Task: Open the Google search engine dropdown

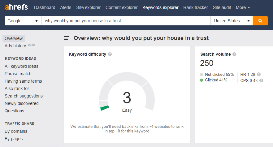Action: pyautogui.click(x=23, y=21)
